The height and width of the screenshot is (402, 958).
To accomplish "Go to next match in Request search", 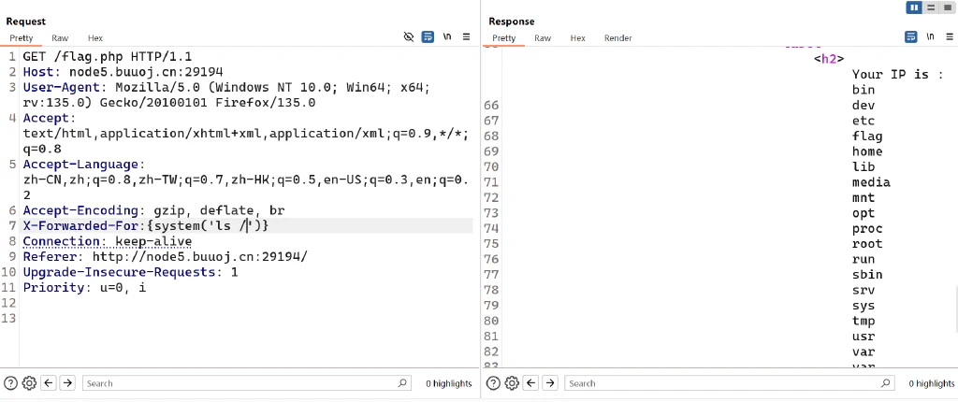I will pos(67,383).
